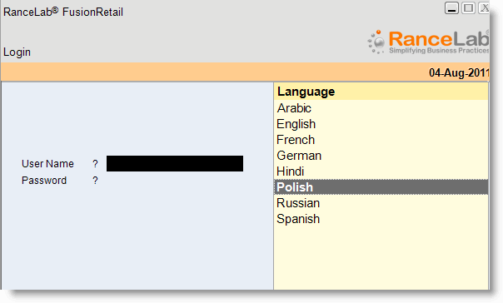
Task: Click the User Name label
Action: (47, 164)
